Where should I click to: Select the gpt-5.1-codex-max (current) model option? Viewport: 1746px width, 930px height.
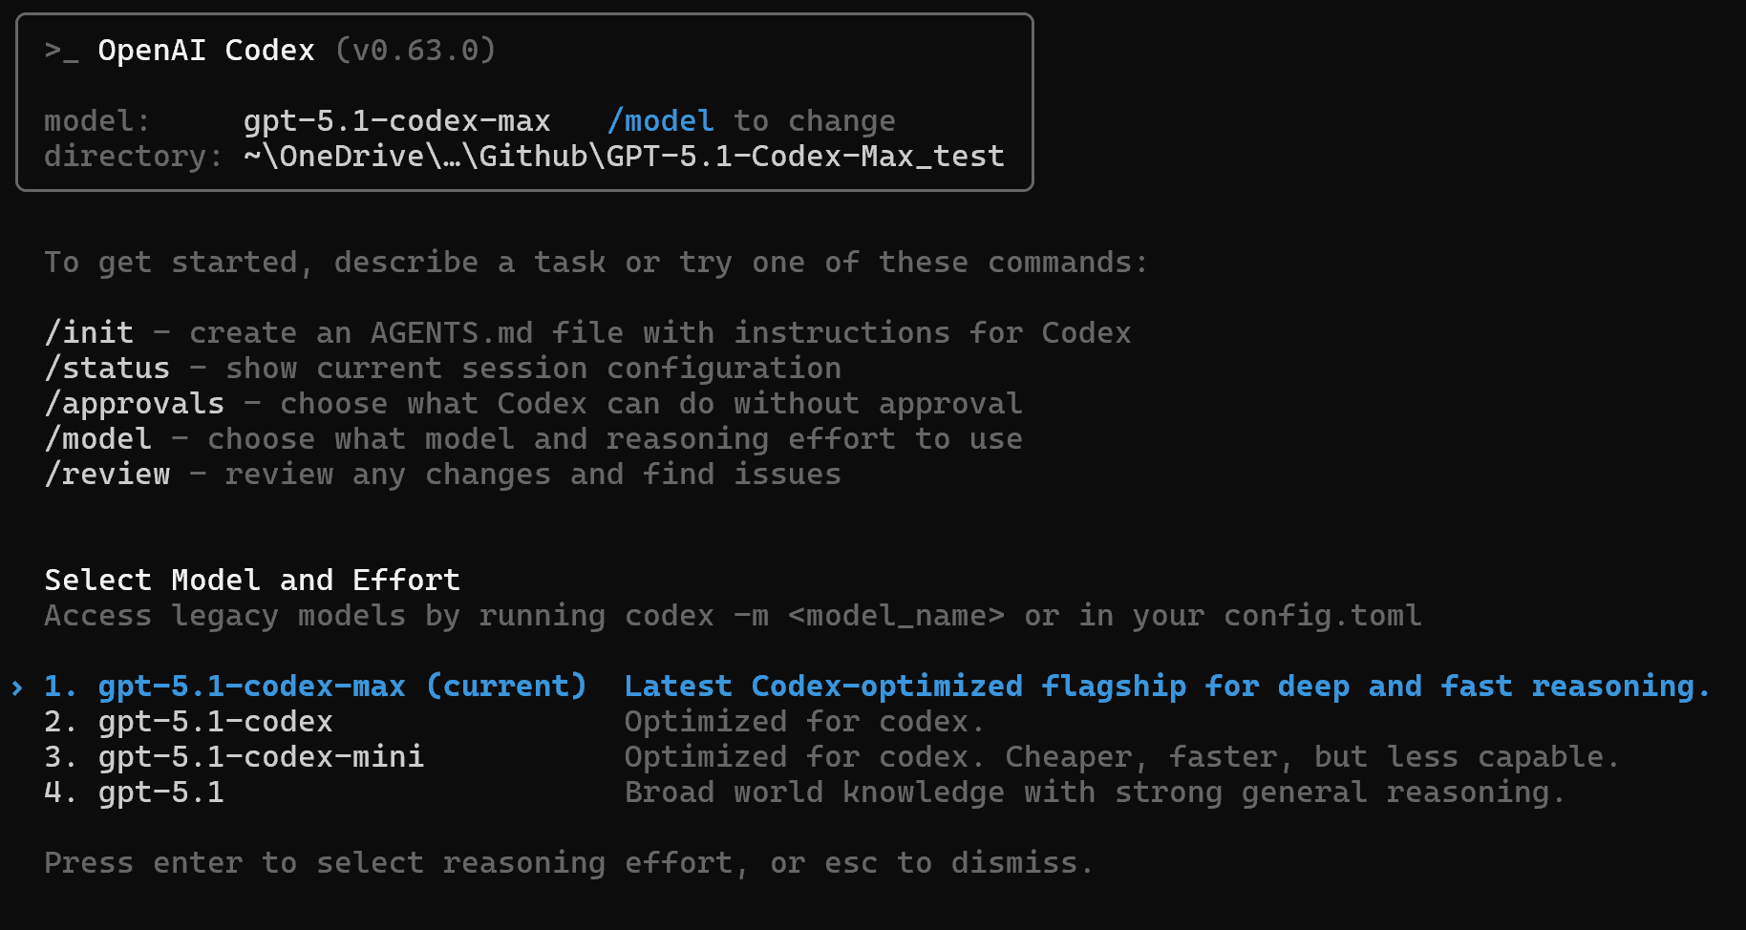click(x=341, y=687)
